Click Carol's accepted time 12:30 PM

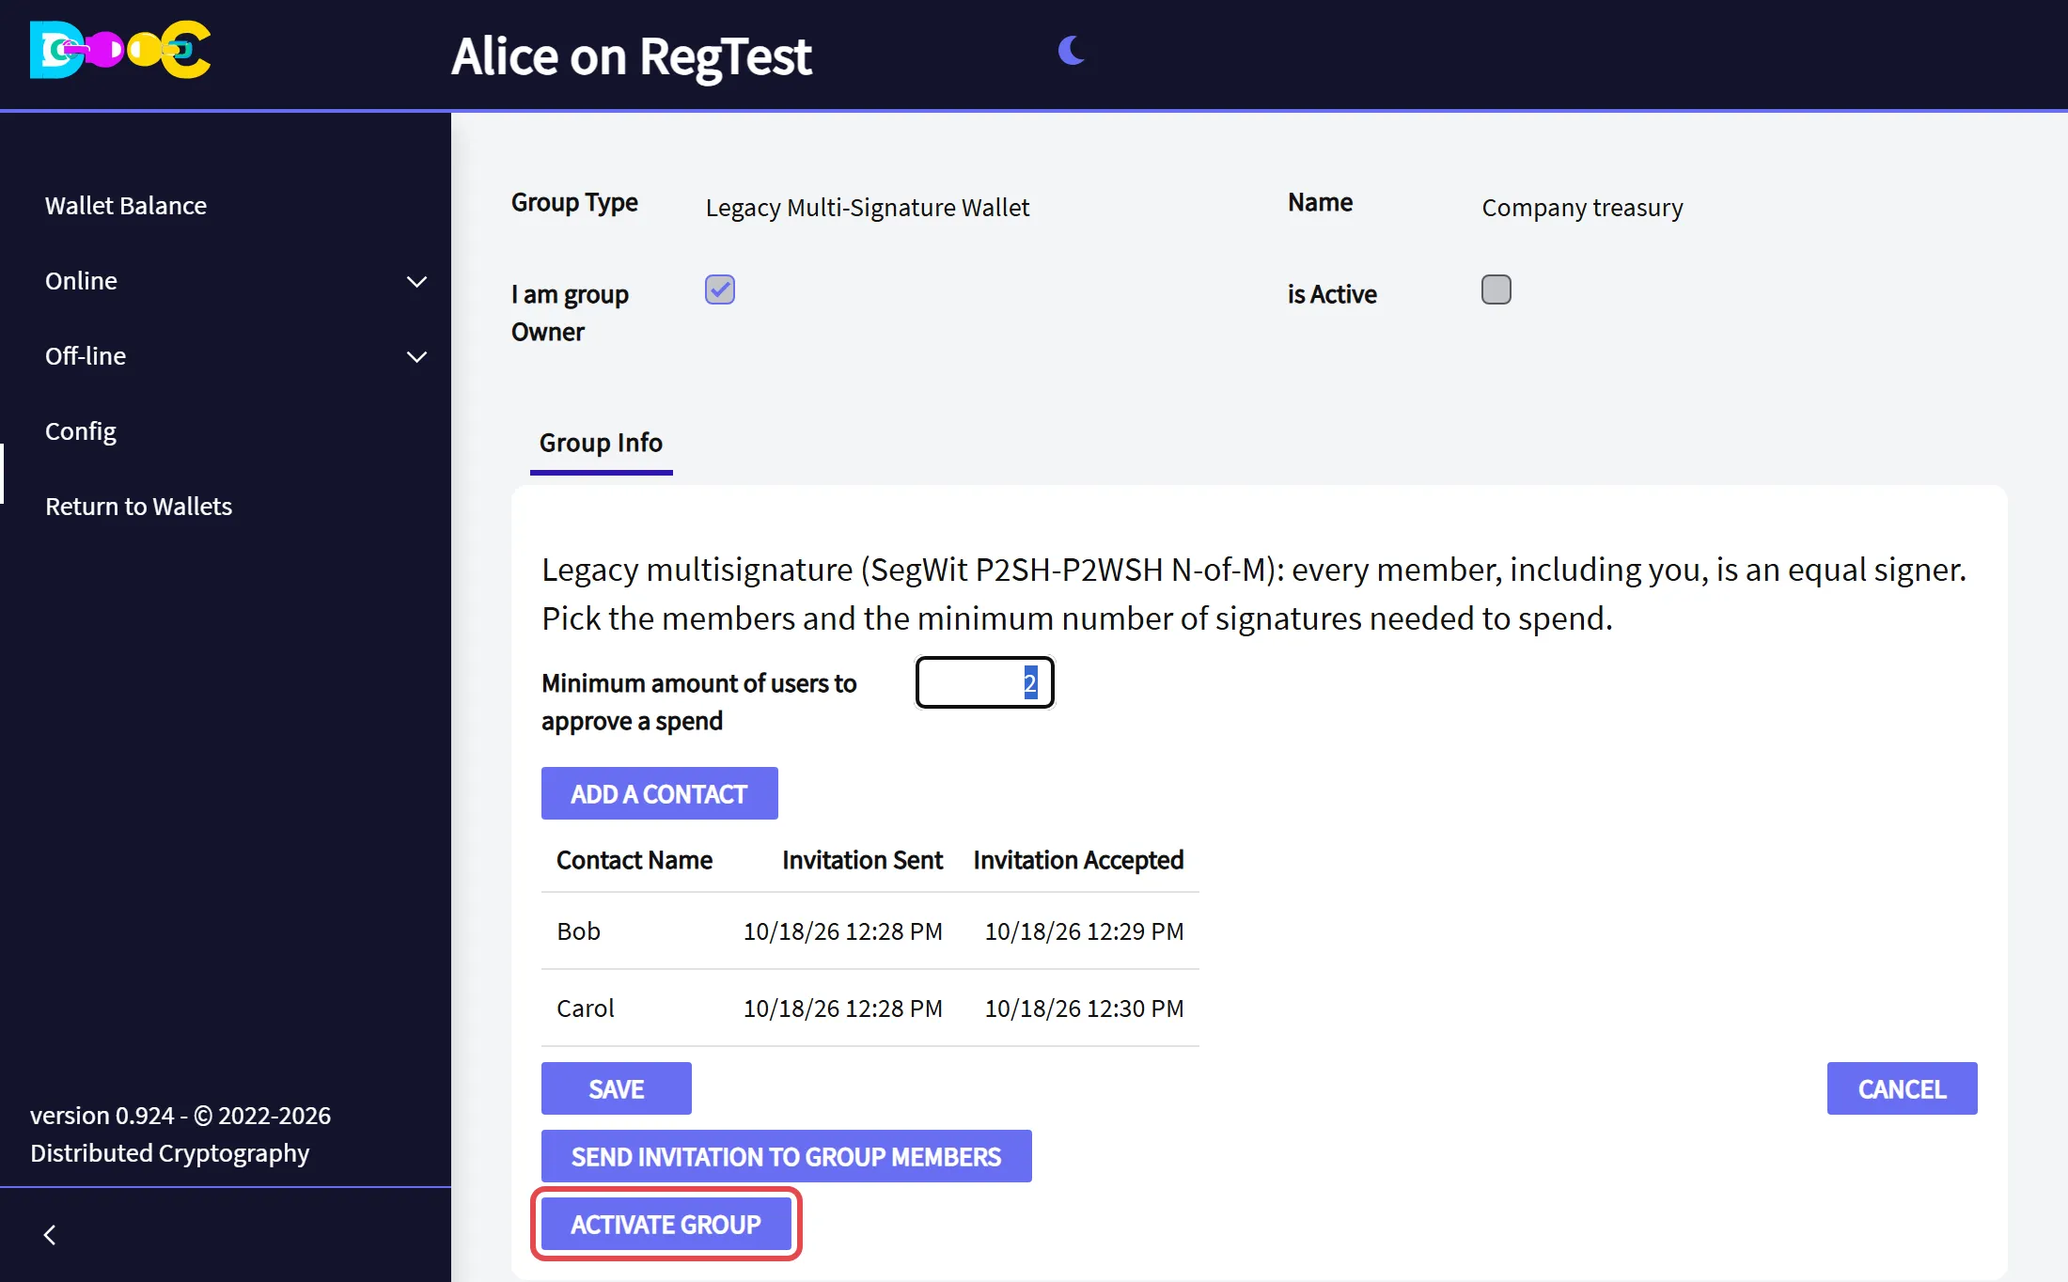(1085, 1008)
